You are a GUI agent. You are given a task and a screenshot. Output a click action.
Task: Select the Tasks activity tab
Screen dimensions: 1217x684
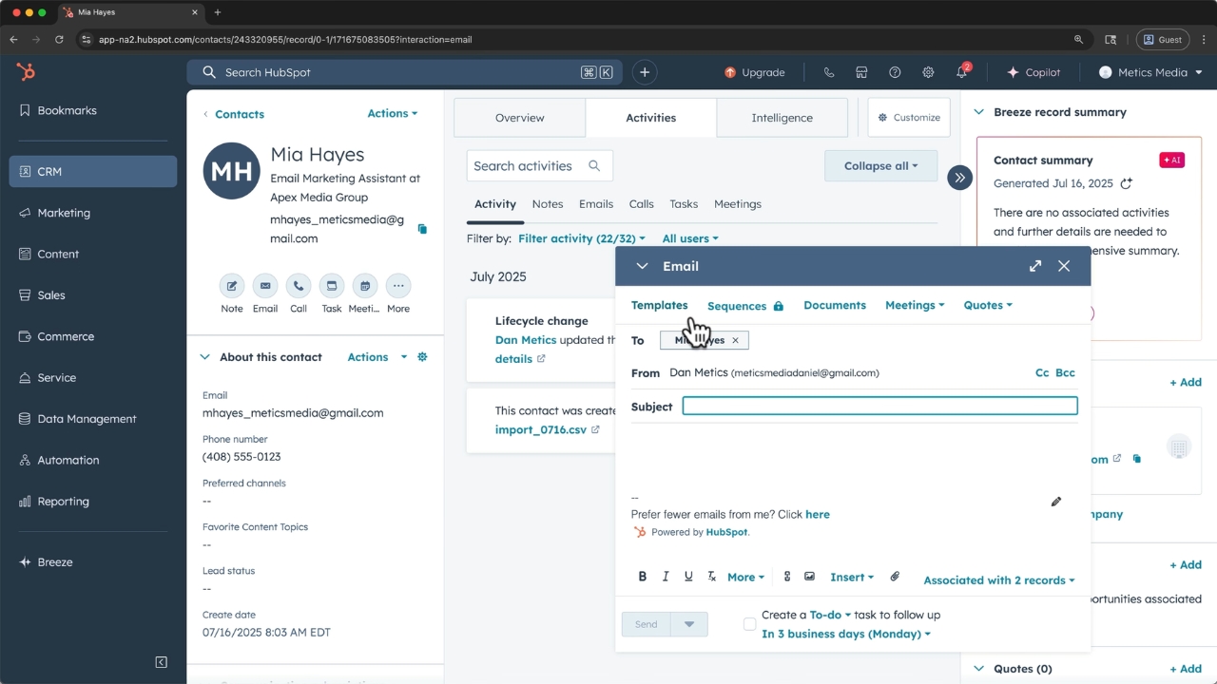(684, 204)
